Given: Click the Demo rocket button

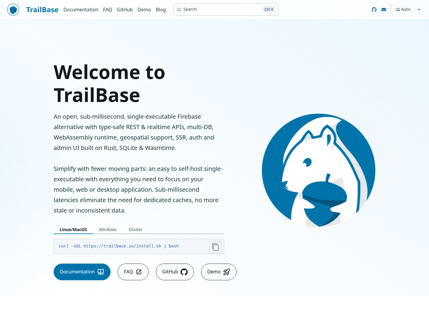Looking at the screenshot, I should [219, 272].
